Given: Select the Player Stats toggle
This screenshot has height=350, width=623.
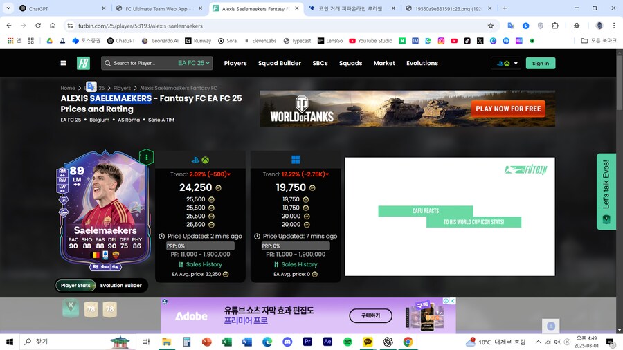Looking at the screenshot, I should pos(75,285).
